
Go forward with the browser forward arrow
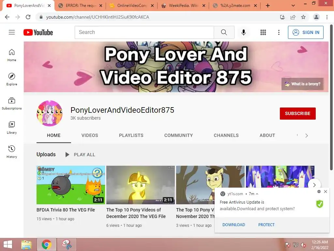tap(18, 17)
